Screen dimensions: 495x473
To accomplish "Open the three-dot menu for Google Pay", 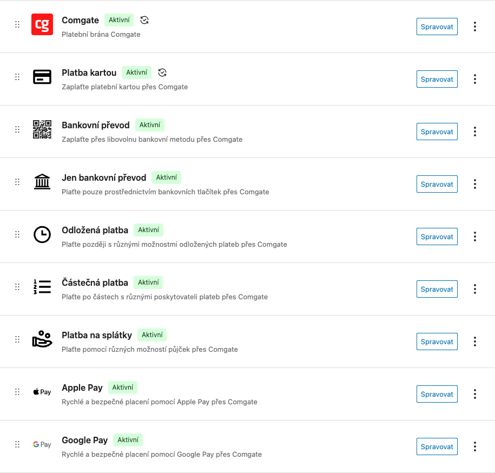I will [475, 446].
